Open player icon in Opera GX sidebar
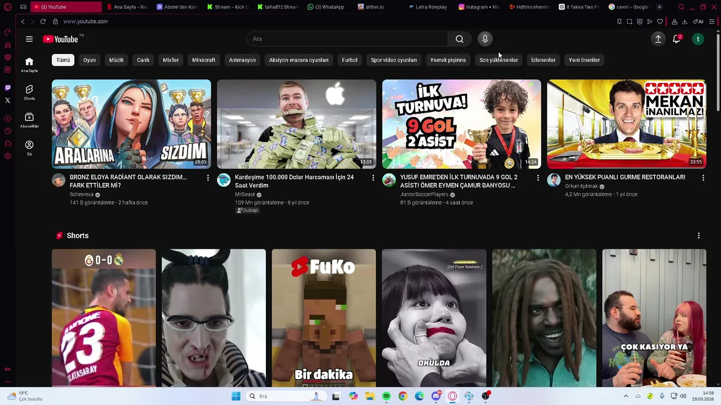 coord(7,119)
